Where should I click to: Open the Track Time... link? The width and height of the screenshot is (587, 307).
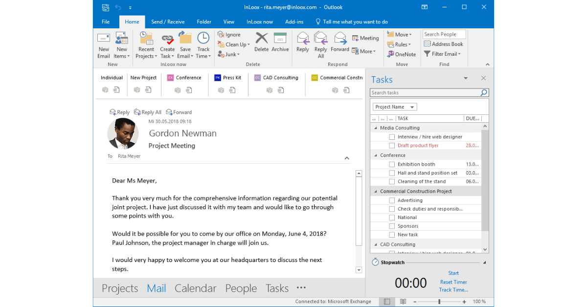pyautogui.click(x=453, y=290)
